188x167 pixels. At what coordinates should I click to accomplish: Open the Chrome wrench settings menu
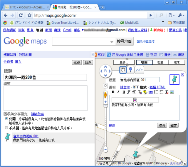[181, 15]
